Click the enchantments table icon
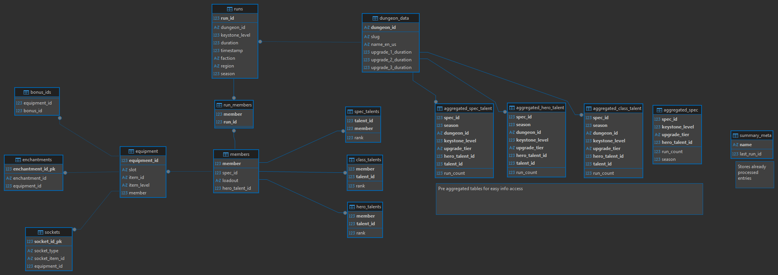This screenshot has width=778, height=275. pos(18,160)
